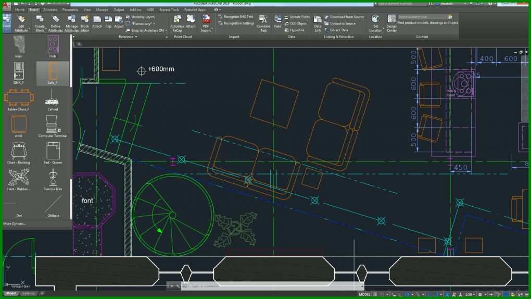This screenshot has height=299, width=531.
Task: Launch the Manage Attributes tool
Action: tap(71, 24)
